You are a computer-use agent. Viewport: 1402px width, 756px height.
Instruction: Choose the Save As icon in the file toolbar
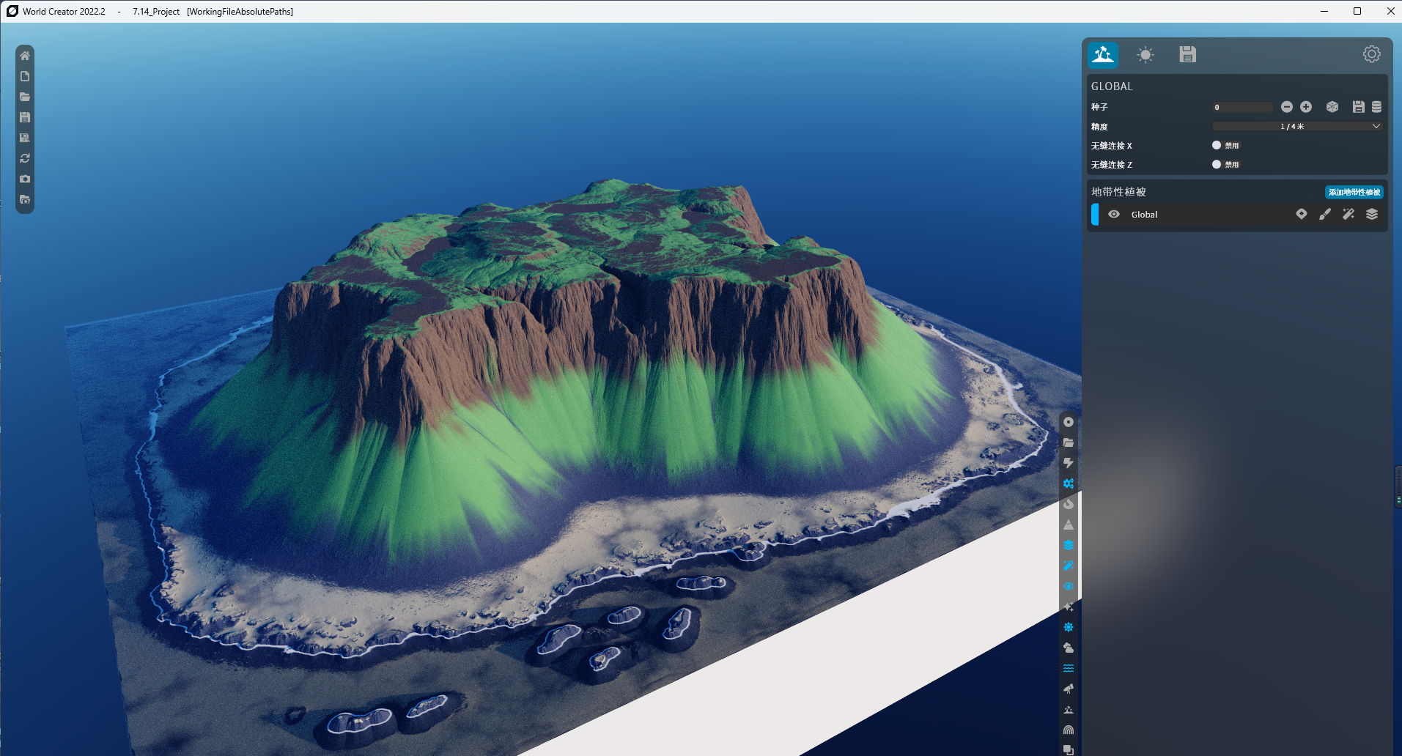[x=25, y=138]
